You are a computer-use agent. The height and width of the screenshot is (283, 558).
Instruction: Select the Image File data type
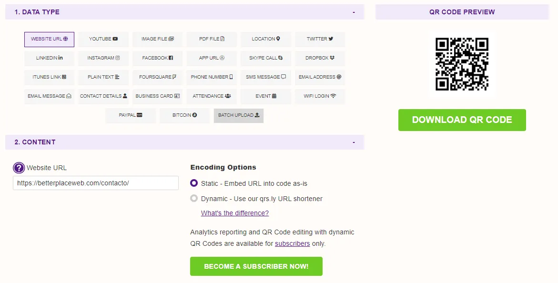[157, 39]
